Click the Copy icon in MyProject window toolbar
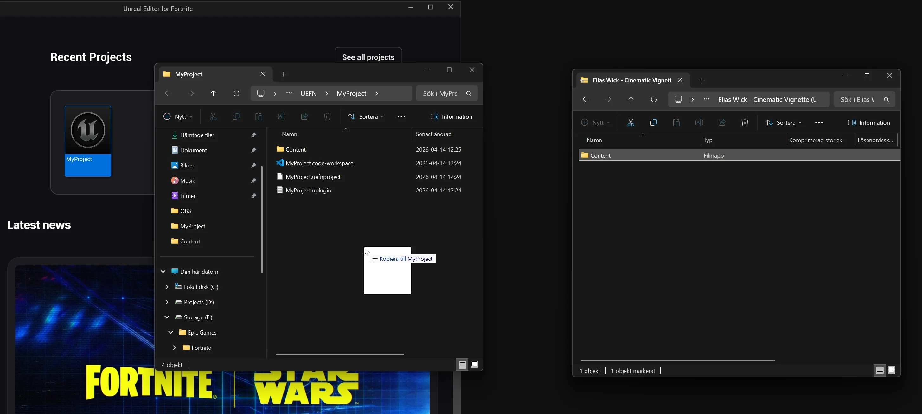The image size is (922, 414). click(x=236, y=116)
